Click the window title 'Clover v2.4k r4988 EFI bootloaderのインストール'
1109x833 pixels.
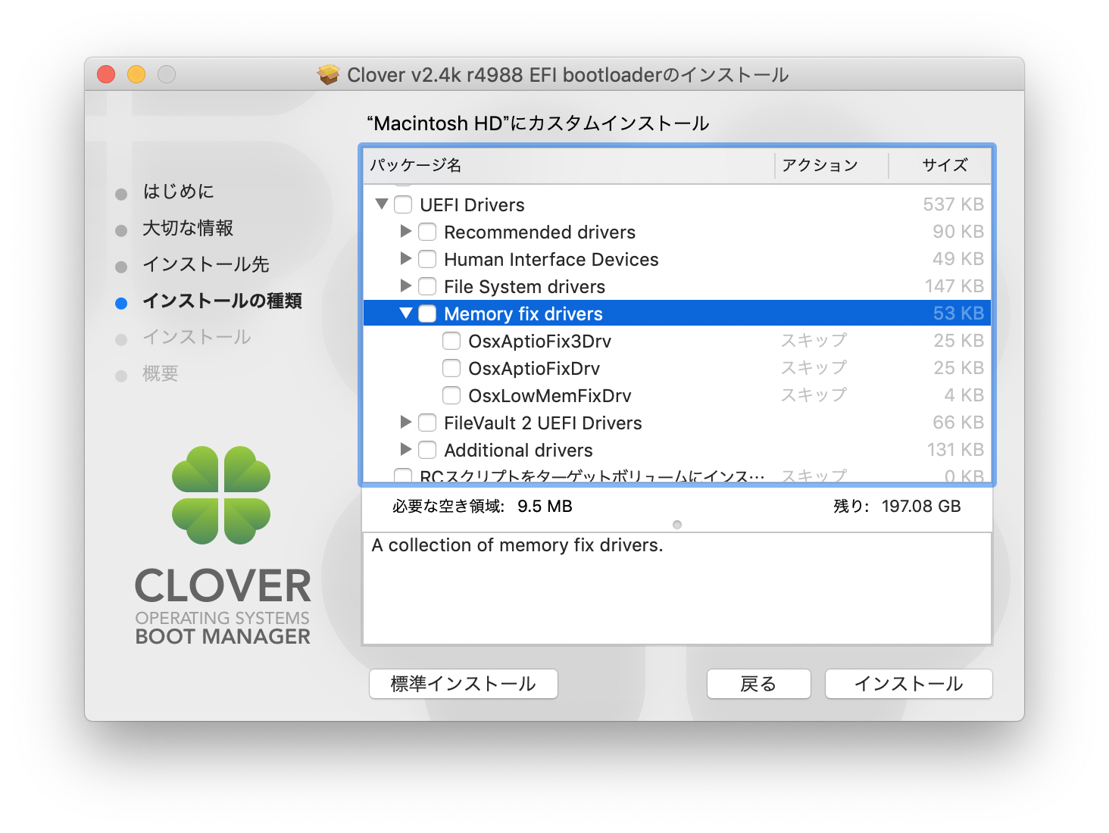(568, 75)
